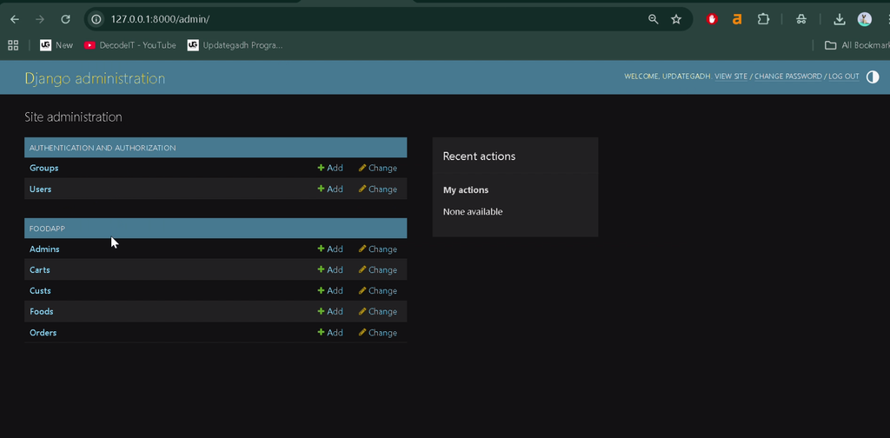The height and width of the screenshot is (438, 890).
Task: Open the Foods model list
Action: (x=42, y=311)
